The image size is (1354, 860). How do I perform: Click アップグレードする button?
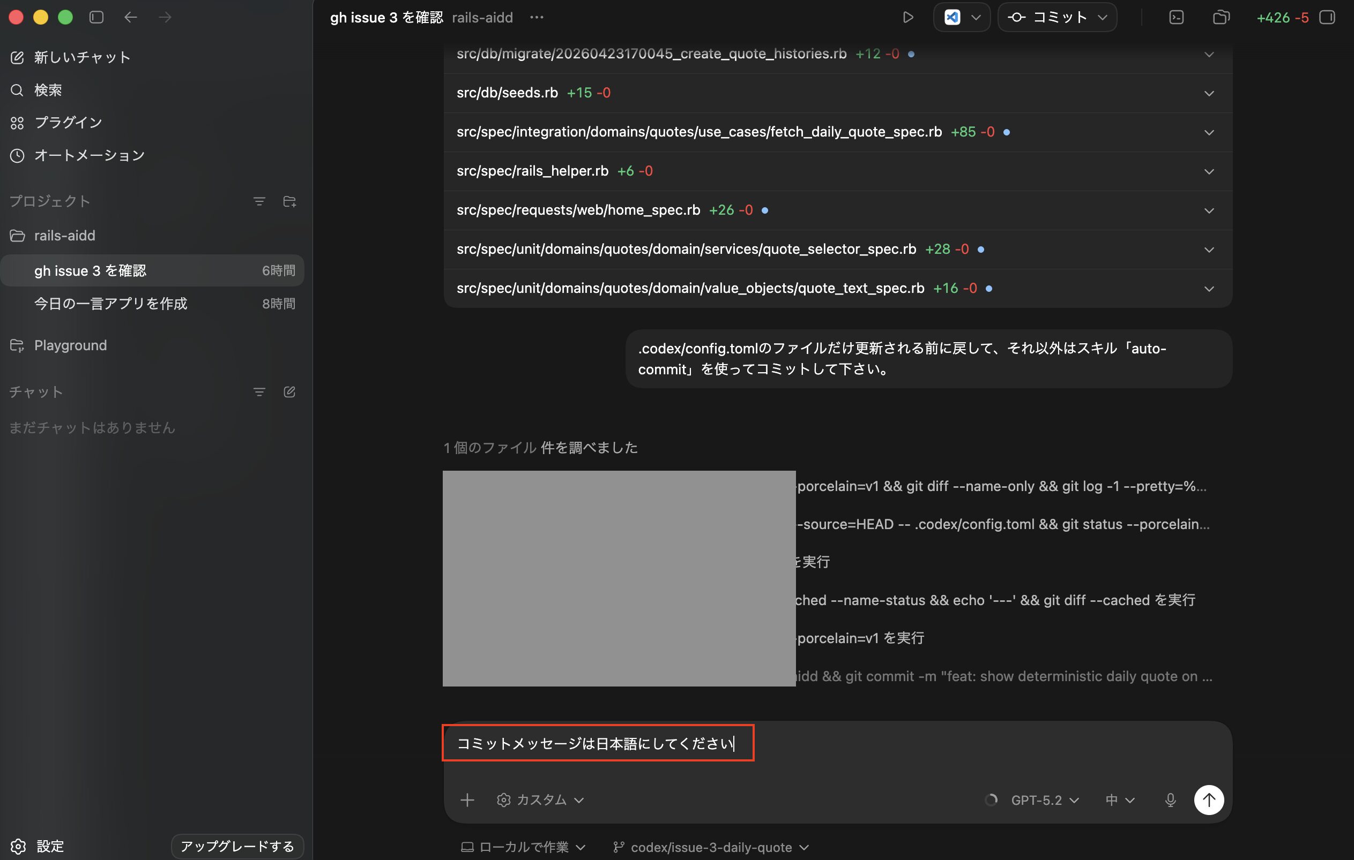[x=237, y=846]
